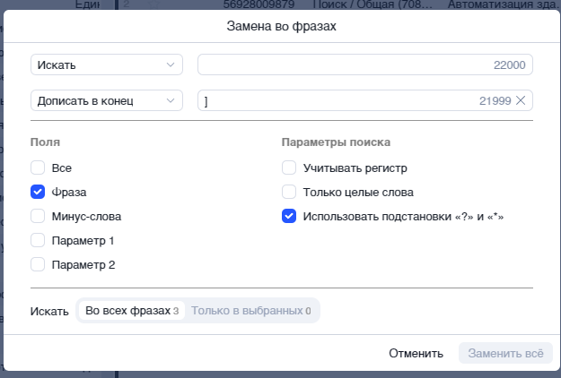Uncheck the "Фраза" checkbox
561x378 pixels.
point(38,192)
